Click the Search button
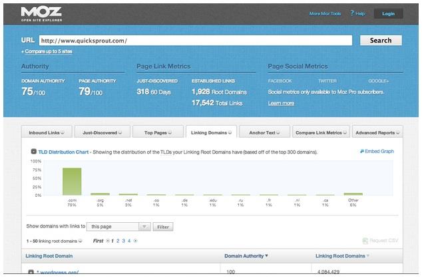 coord(381,41)
